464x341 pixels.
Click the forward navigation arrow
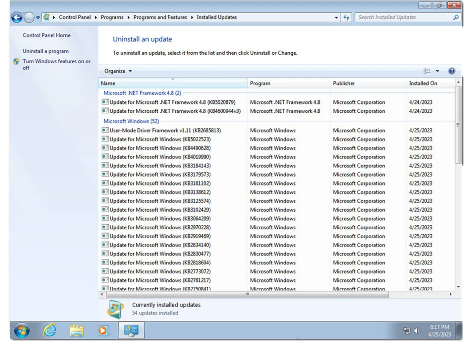coord(29,17)
